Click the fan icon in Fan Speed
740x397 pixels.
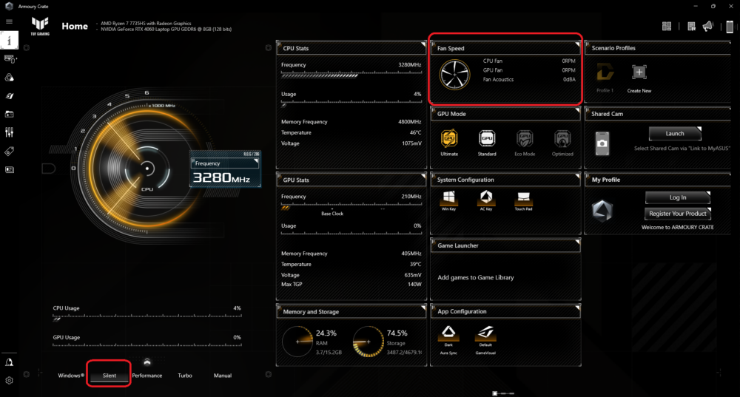[x=454, y=75]
